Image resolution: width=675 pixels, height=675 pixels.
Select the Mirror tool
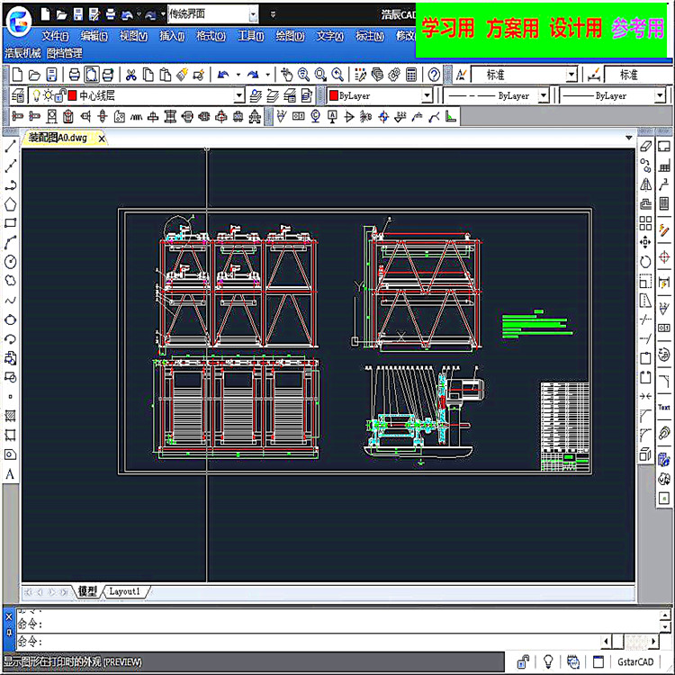point(645,185)
